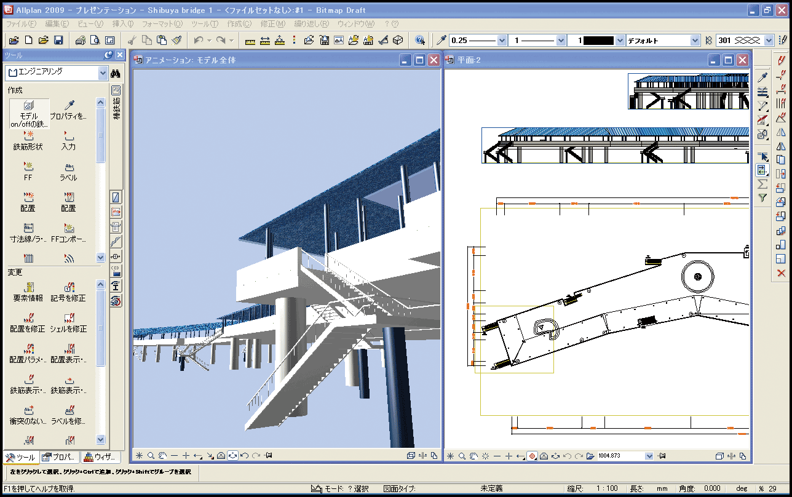Open the フォーマット menu

click(x=162, y=24)
